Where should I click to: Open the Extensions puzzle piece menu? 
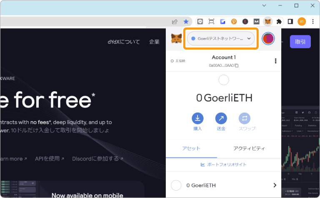click(x=279, y=21)
